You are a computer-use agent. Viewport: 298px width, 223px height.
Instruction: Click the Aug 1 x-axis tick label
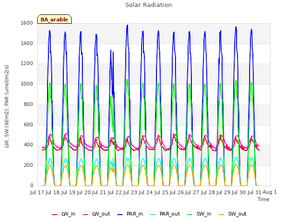pos(270,192)
